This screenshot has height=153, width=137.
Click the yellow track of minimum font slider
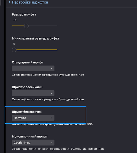click(x=37, y=50)
